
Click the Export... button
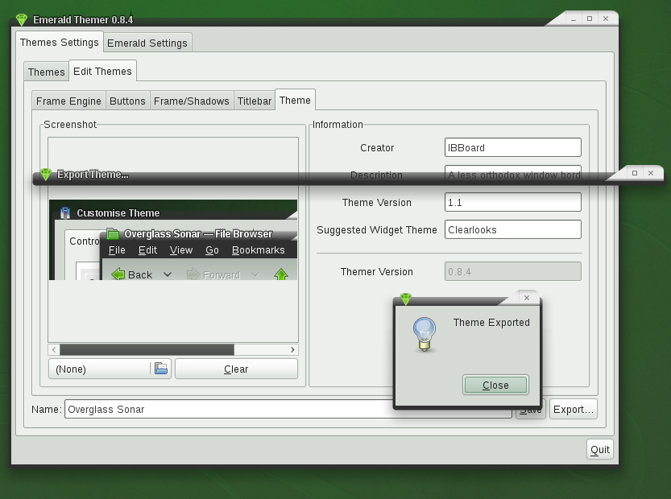coord(574,409)
